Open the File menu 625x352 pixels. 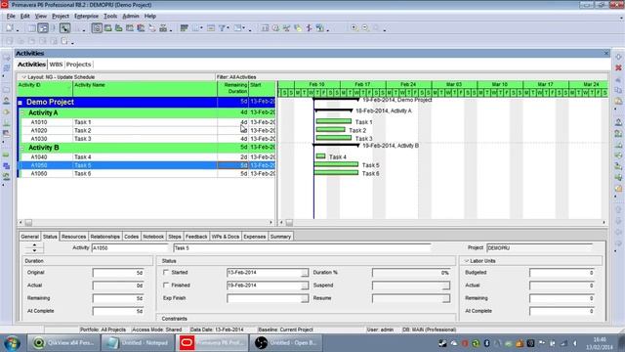[11, 16]
